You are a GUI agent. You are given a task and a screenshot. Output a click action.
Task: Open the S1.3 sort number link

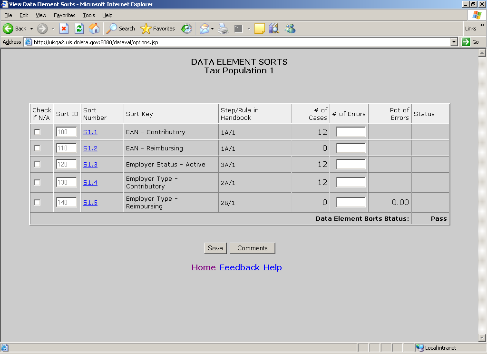click(x=90, y=165)
